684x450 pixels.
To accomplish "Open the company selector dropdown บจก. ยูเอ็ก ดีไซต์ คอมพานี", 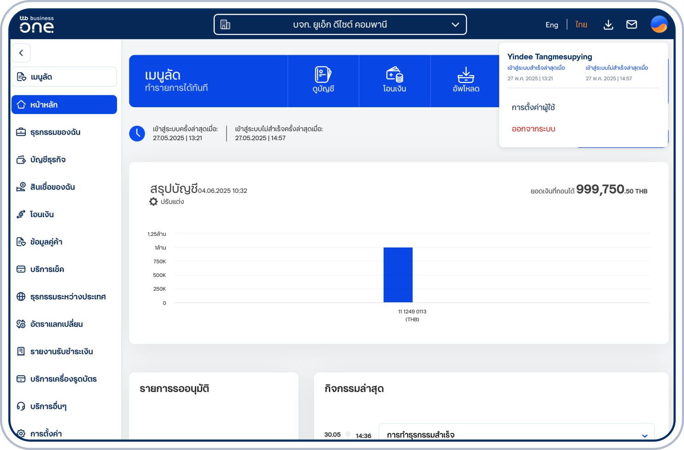I will pyautogui.click(x=340, y=24).
